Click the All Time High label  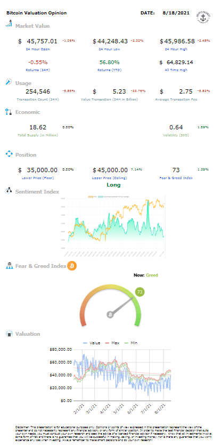[176, 70]
